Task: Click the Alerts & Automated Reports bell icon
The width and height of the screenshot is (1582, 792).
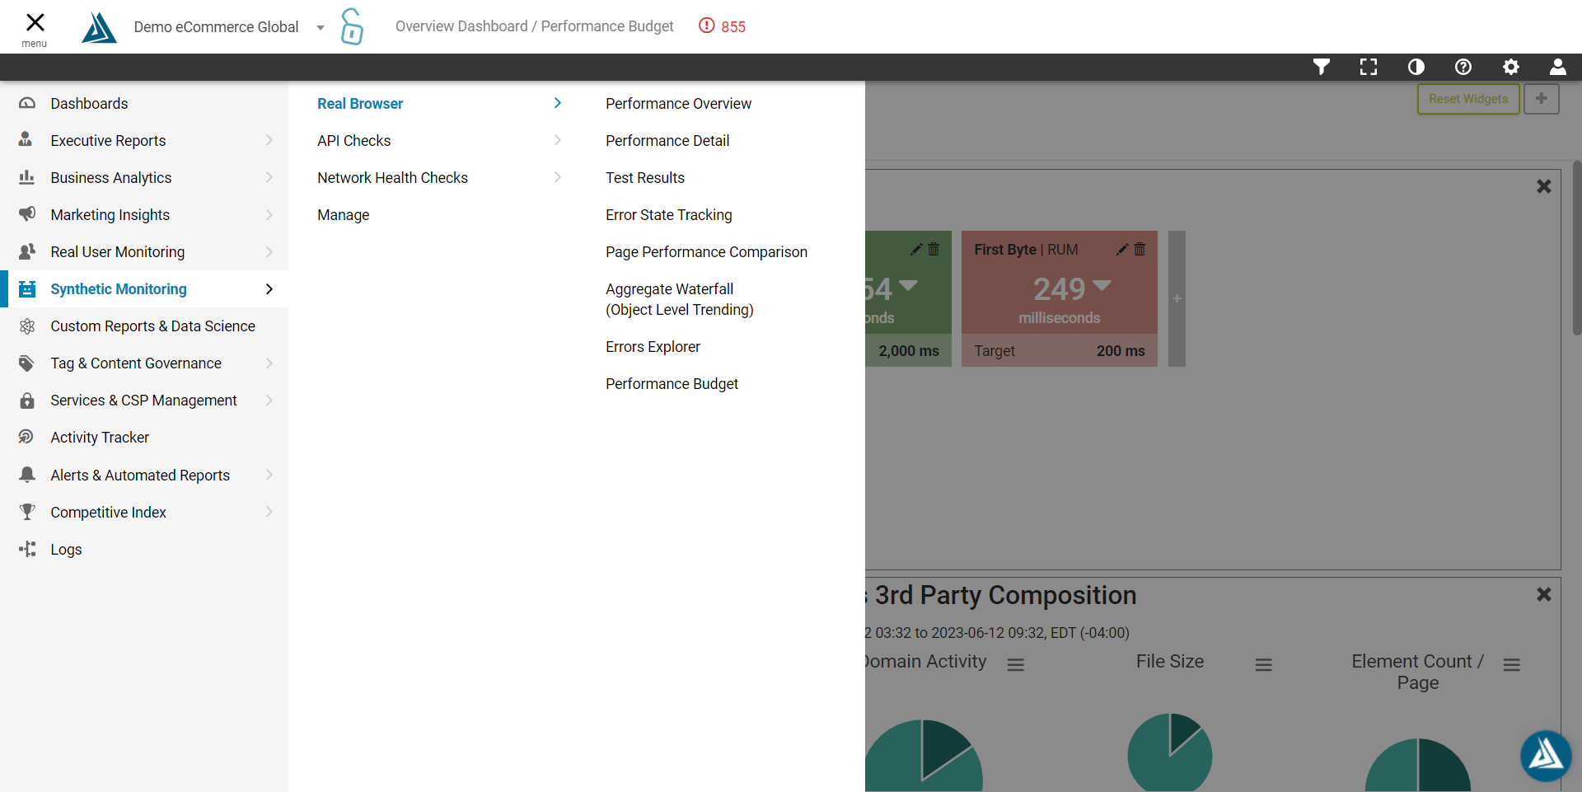Action: [26, 475]
